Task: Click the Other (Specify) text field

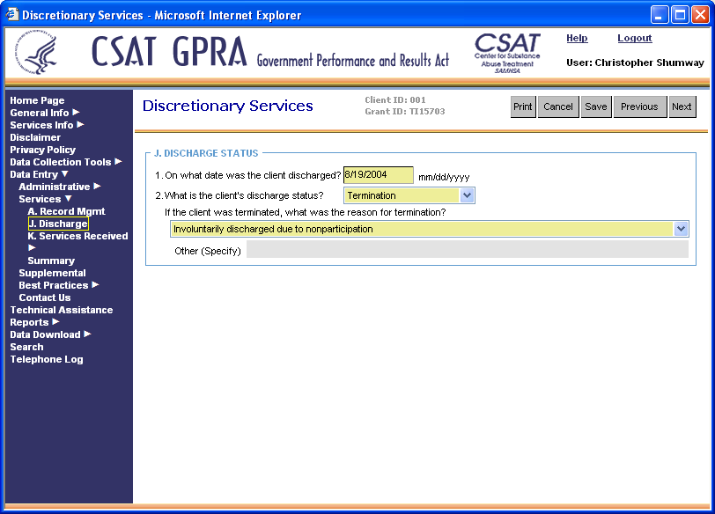Action: (x=467, y=251)
